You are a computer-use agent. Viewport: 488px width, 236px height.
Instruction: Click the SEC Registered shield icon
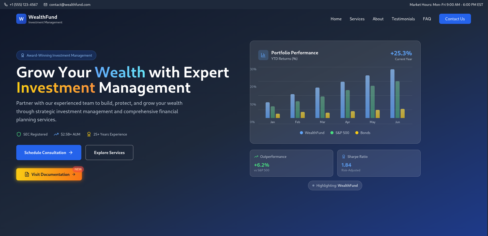pos(19,134)
